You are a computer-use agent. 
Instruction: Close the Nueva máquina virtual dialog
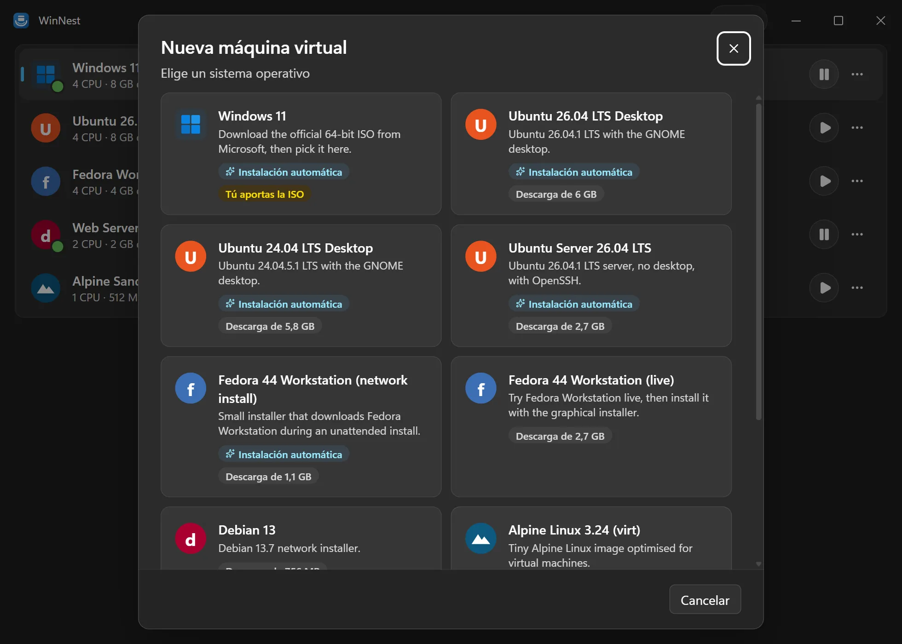pyautogui.click(x=734, y=48)
